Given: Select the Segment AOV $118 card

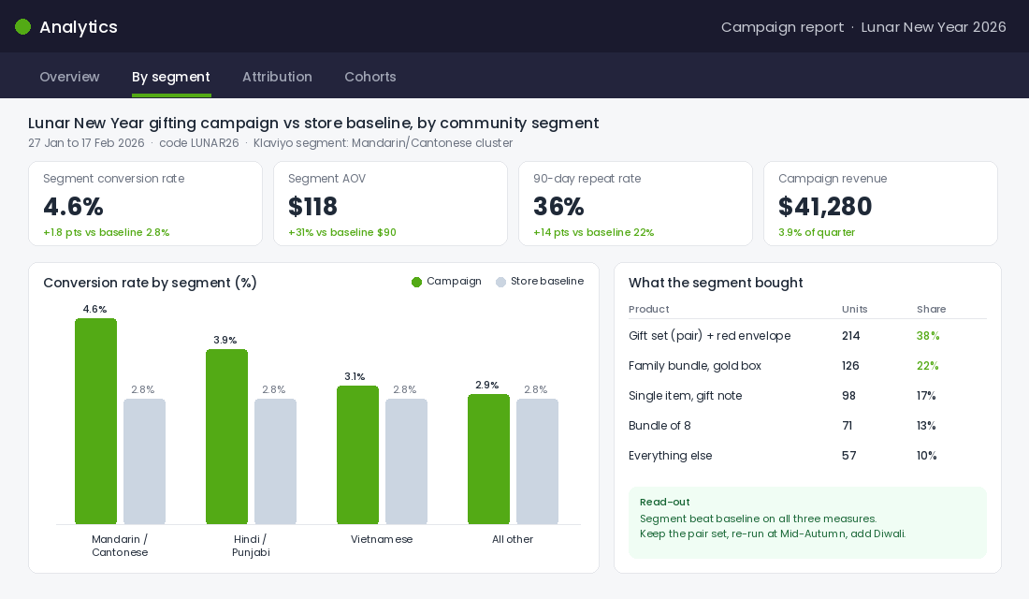Looking at the screenshot, I should [x=390, y=204].
